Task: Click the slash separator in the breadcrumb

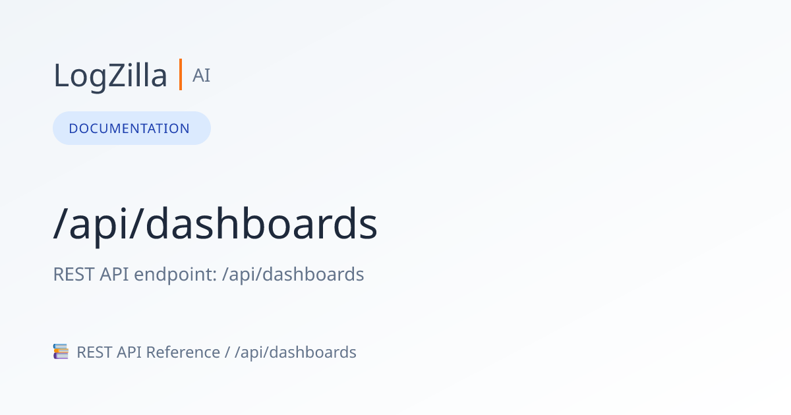Action: 227,352
